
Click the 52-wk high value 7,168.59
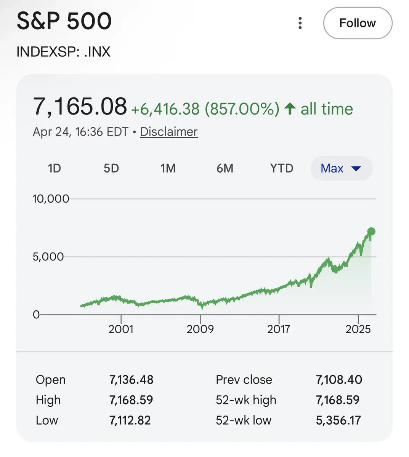point(338,400)
